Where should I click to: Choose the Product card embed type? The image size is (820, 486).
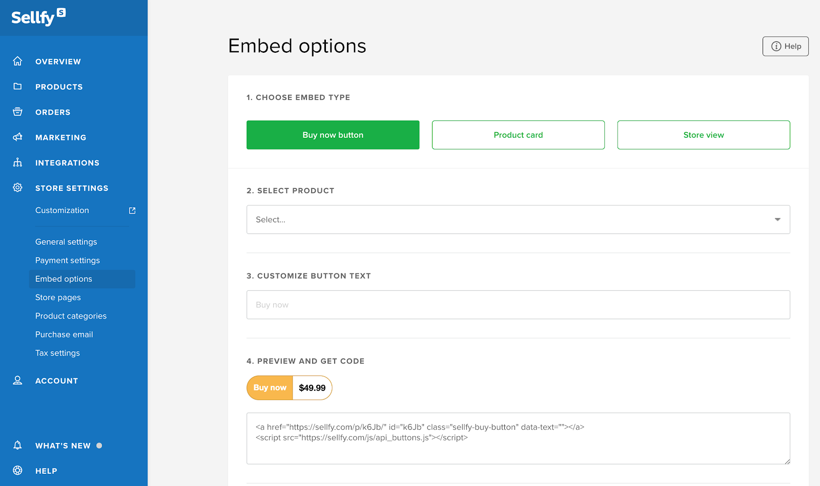tap(518, 135)
